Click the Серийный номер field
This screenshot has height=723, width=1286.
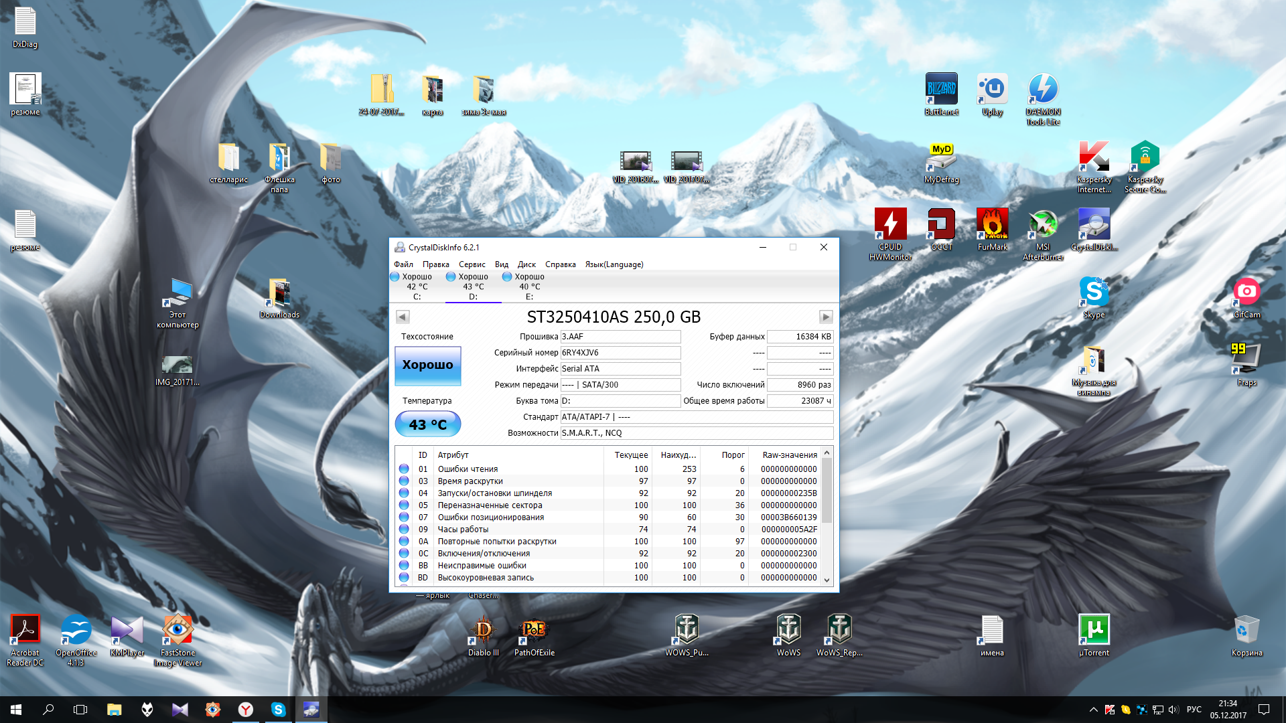point(620,353)
